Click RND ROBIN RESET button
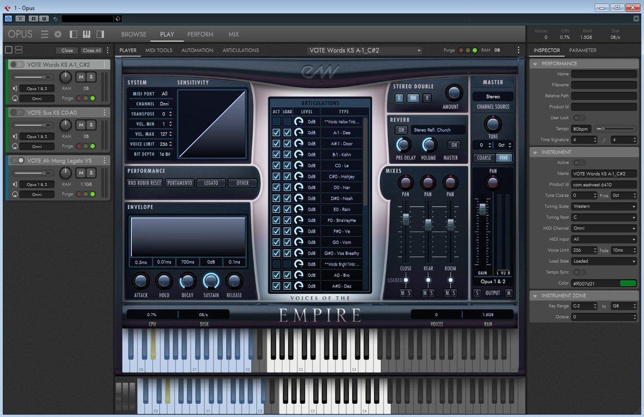 tap(145, 183)
